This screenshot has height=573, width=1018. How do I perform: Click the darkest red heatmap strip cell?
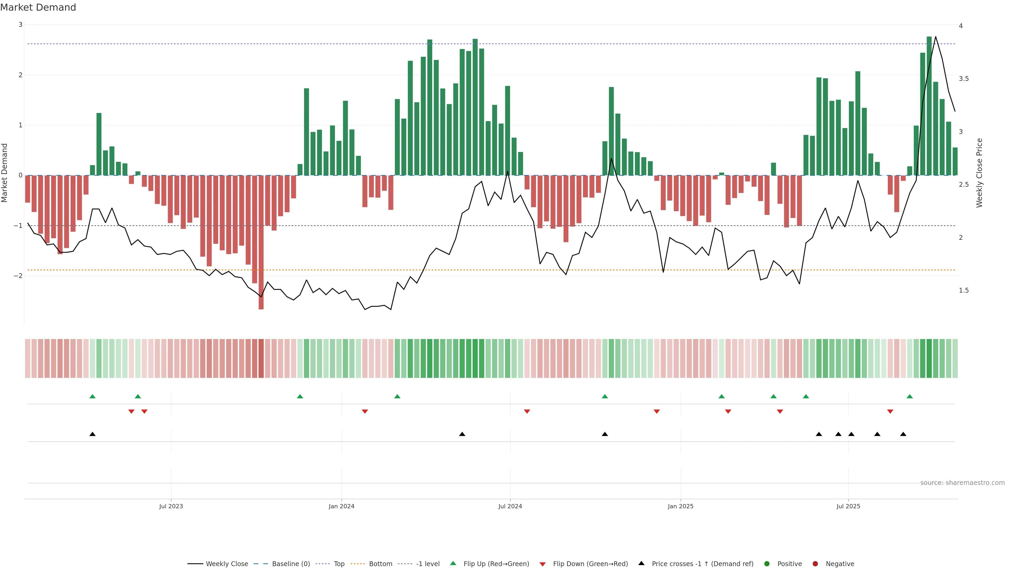261,358
